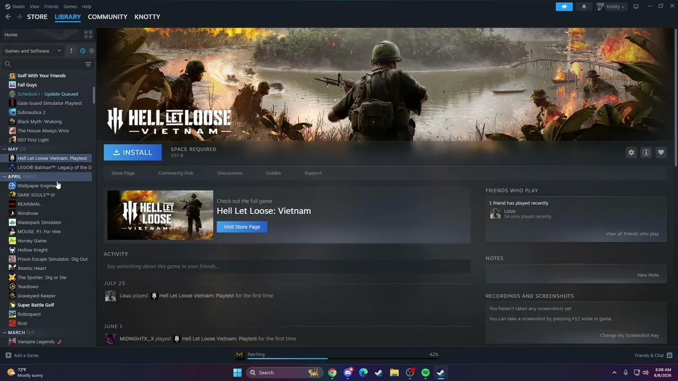Open the Discussions tab
This screenshot has width=678, height=381.
[230, 173]
